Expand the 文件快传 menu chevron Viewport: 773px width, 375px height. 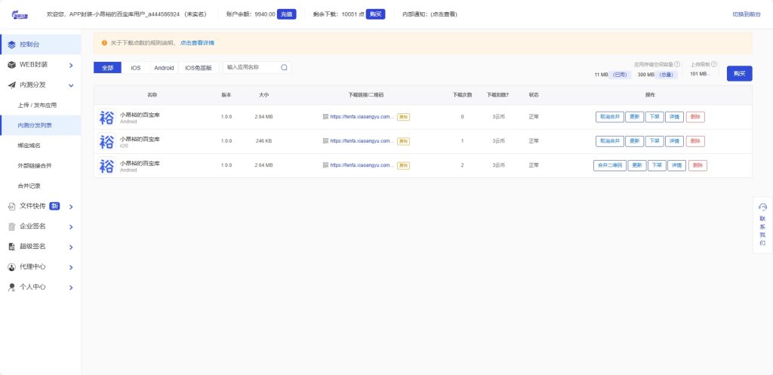[71, 207]
